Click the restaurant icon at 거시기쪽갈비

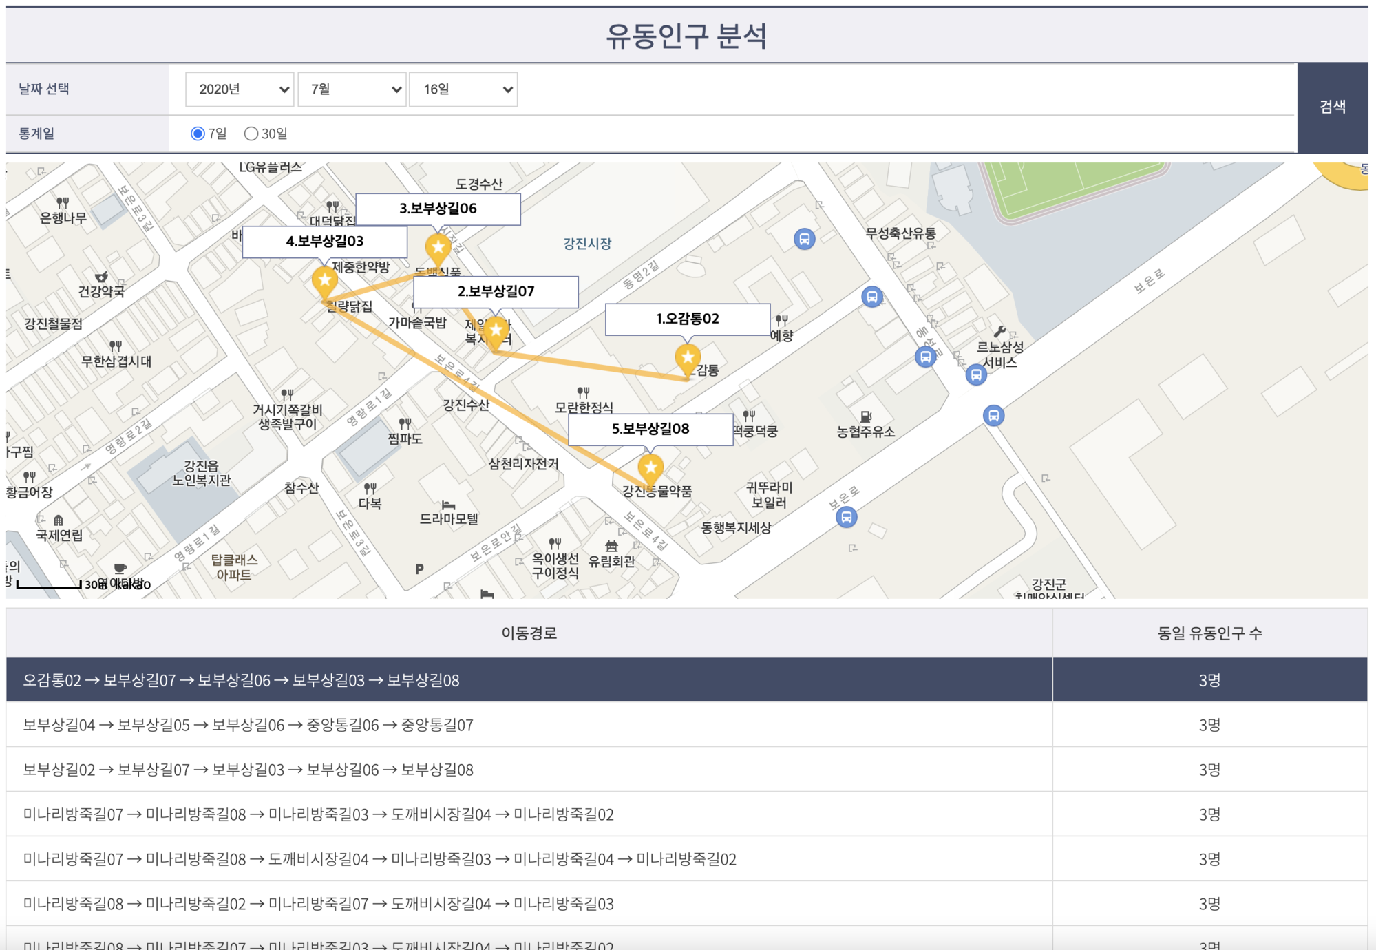(287, 394)
